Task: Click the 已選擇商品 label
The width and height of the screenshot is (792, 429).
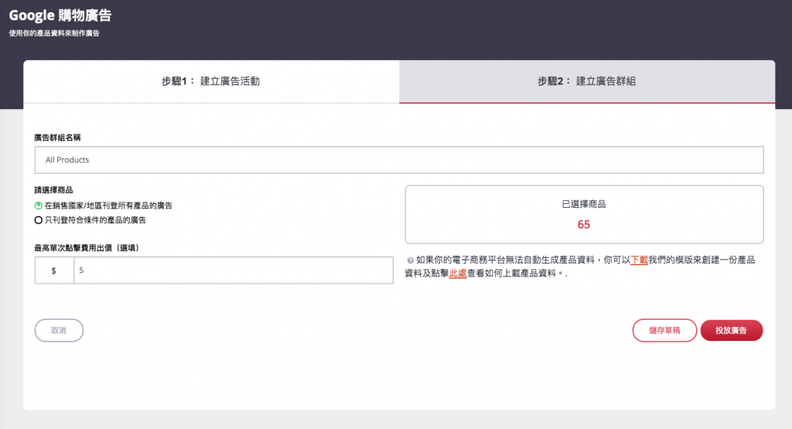Action: tap(584, 204)
